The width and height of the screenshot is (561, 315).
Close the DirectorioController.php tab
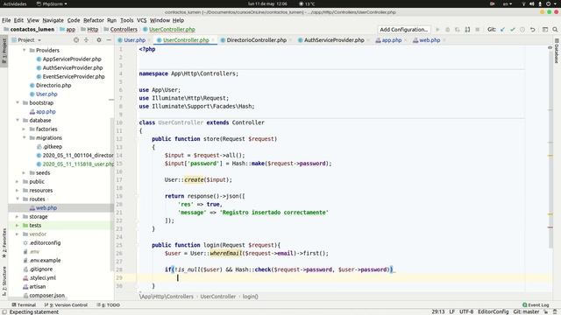[290, 40]
